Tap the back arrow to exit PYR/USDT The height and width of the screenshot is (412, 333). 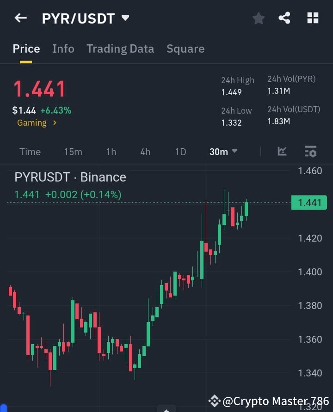20,18
